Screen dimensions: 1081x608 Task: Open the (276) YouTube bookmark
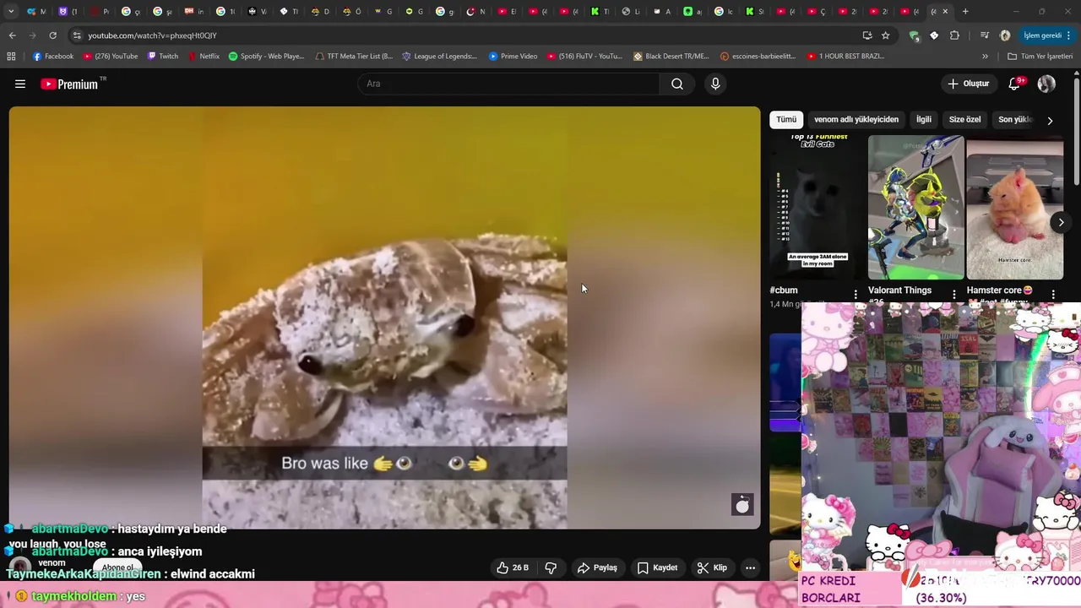111,57
